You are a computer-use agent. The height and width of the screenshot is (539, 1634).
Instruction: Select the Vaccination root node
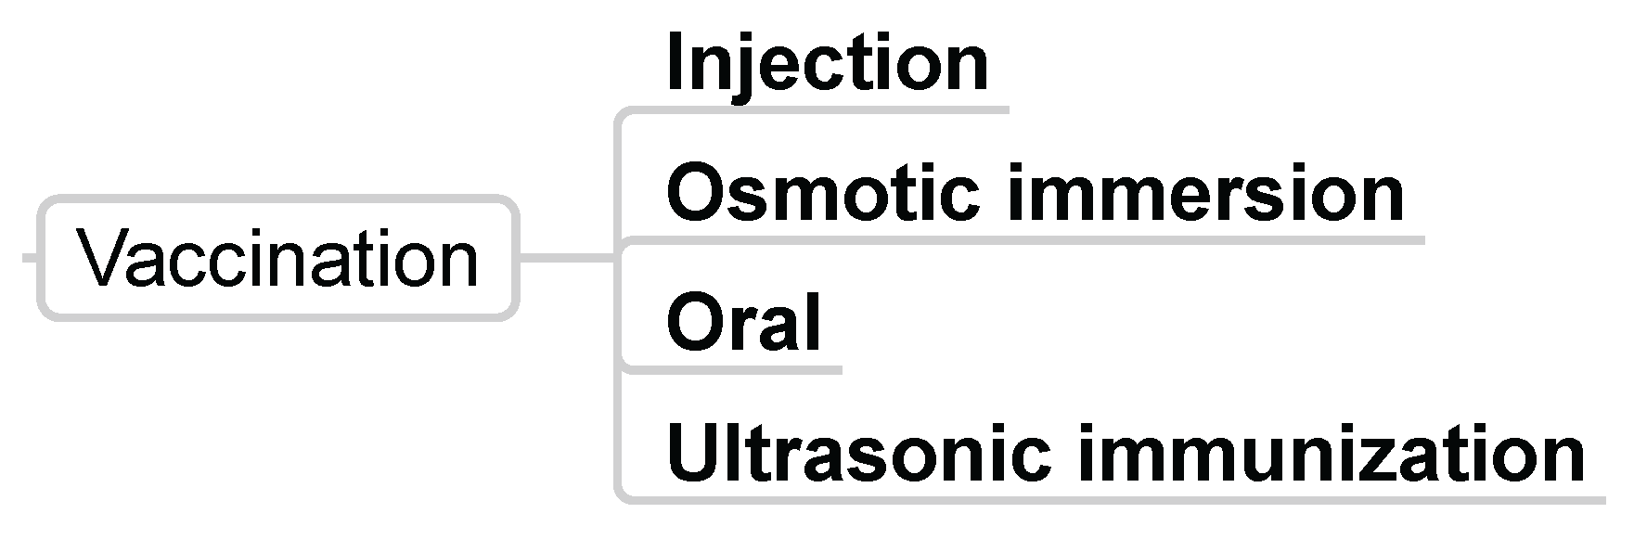point(277,258)
